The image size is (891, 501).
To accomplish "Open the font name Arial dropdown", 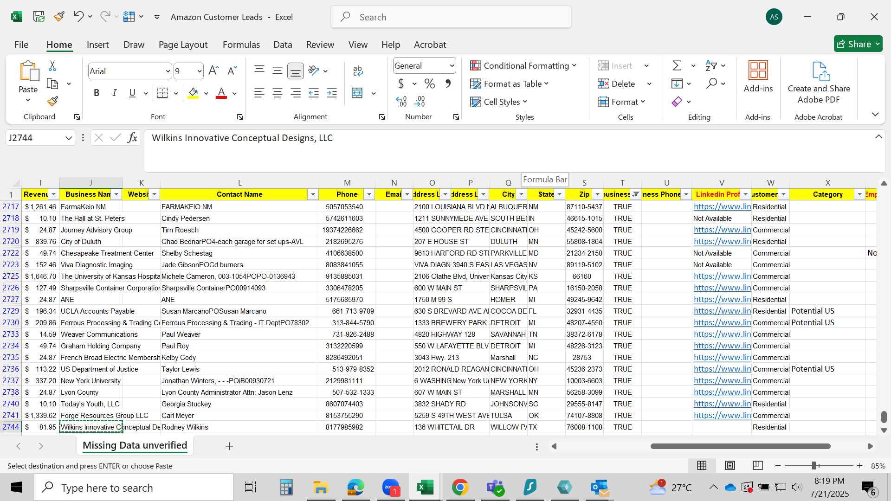I will click(168, 71).
